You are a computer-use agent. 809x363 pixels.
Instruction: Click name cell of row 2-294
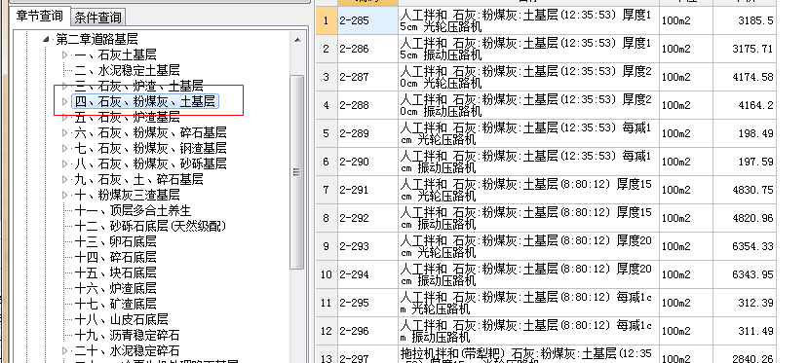(x=528, y=274)
